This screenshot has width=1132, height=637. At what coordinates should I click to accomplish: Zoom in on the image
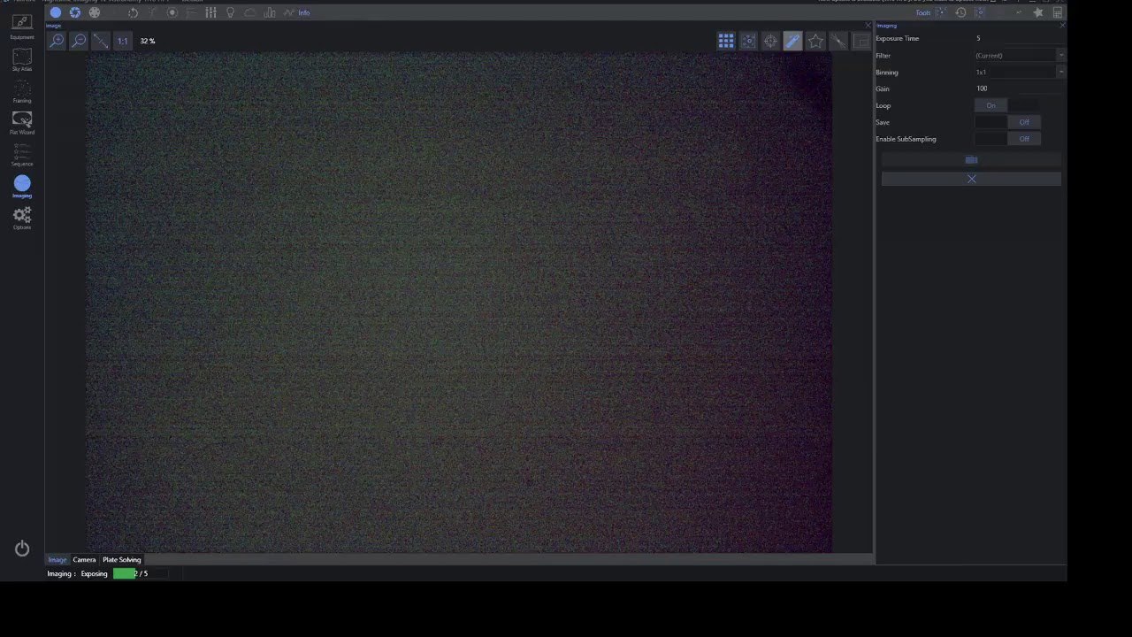[x=57, y=41]
